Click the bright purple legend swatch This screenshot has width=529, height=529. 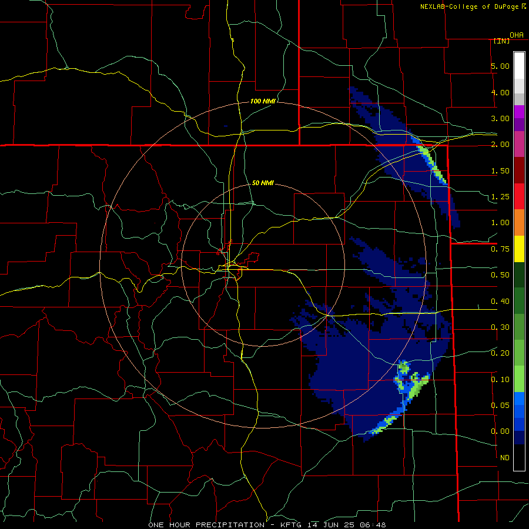[519, 112]
